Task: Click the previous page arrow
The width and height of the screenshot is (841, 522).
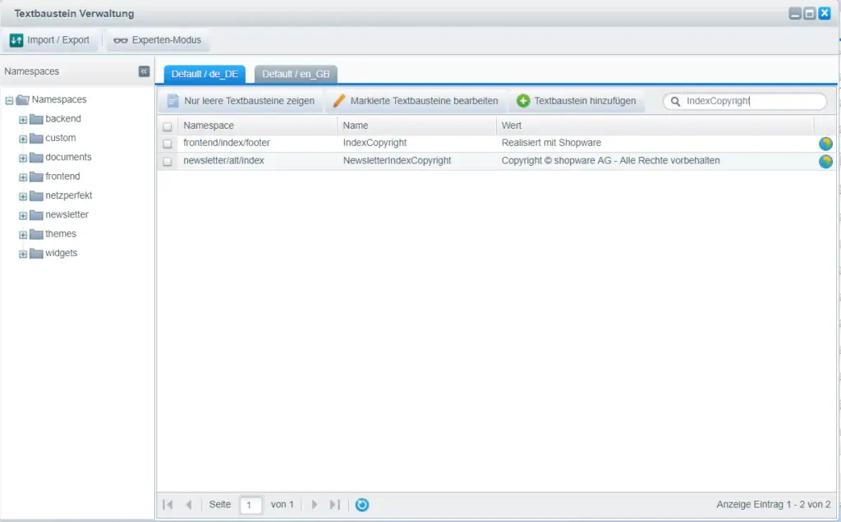Action: pyautogui.click(x=189, y=505)
